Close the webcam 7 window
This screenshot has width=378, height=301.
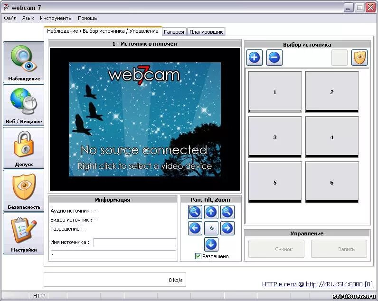pos(370,8)
